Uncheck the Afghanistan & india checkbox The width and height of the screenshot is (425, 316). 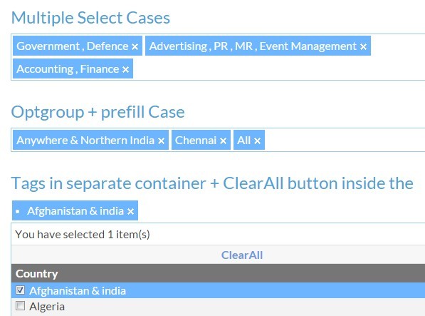(x=21, y=290)
